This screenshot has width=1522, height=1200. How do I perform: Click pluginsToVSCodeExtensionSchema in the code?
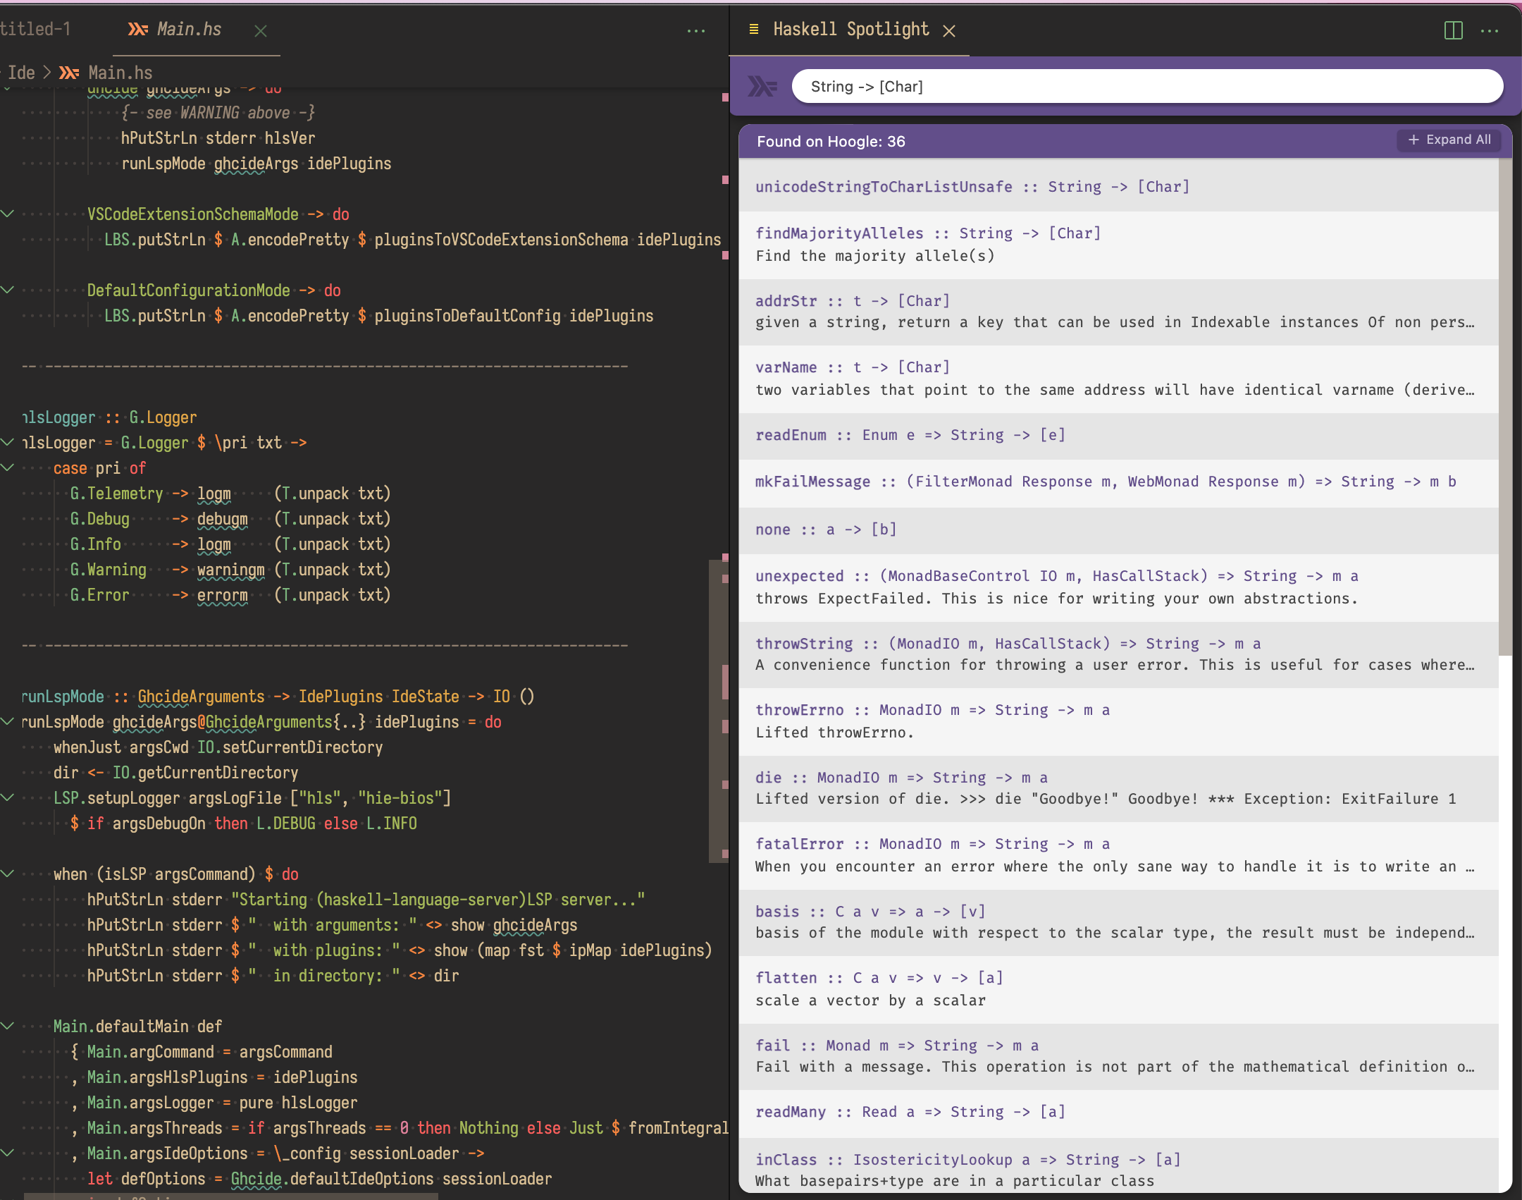tap(501, 240)
